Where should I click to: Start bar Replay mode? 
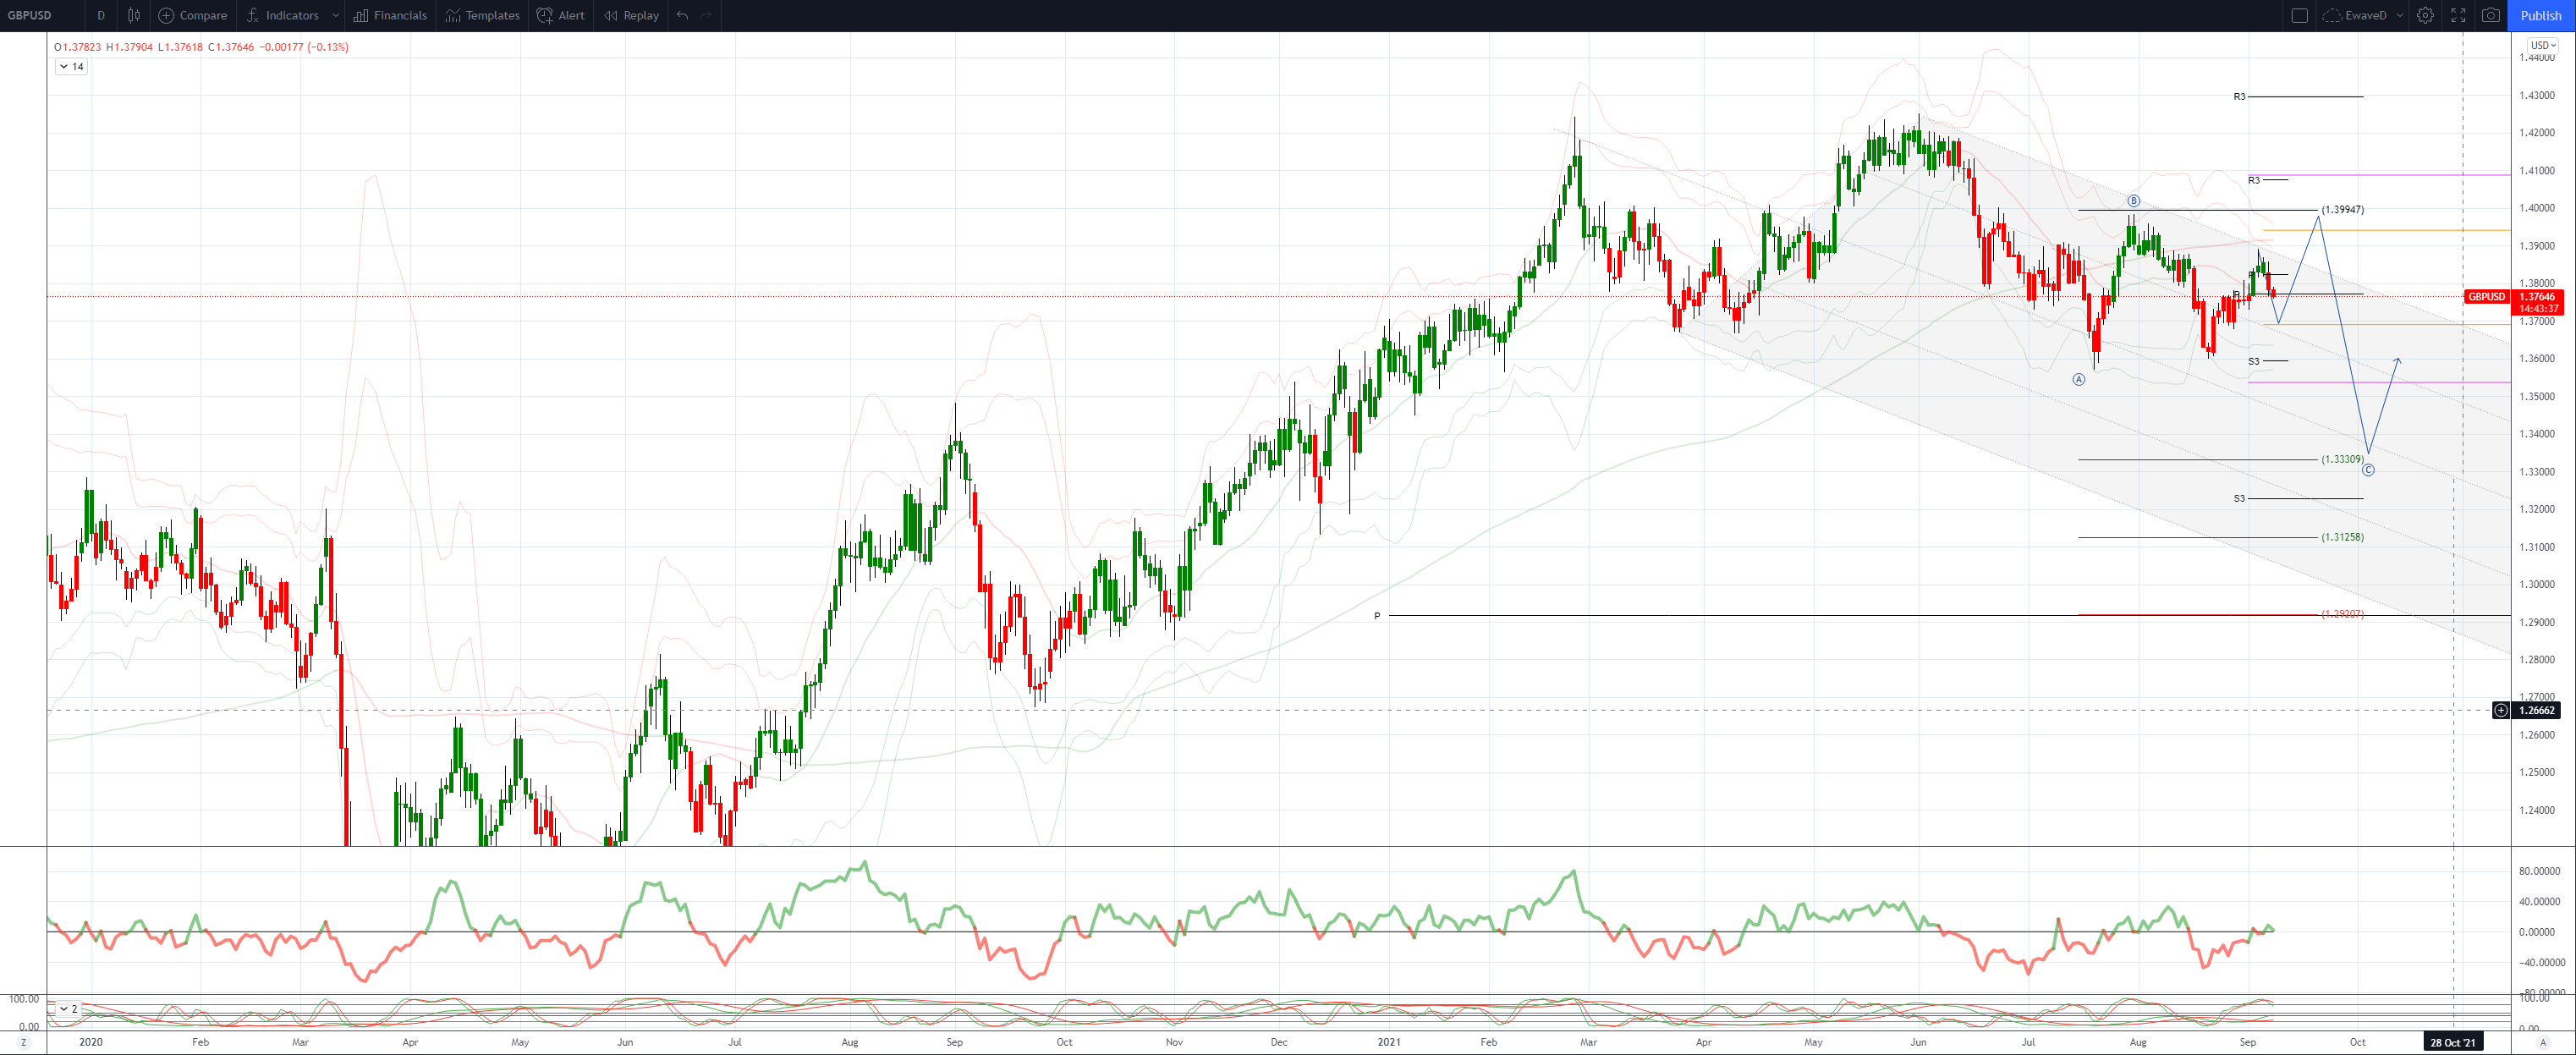coord(632,15)
